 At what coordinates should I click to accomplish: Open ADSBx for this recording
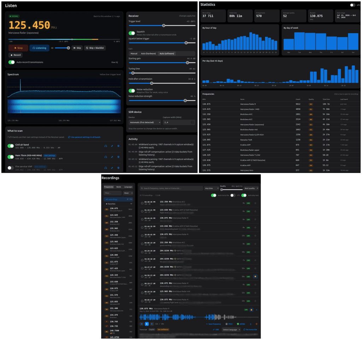click(241, 324)
